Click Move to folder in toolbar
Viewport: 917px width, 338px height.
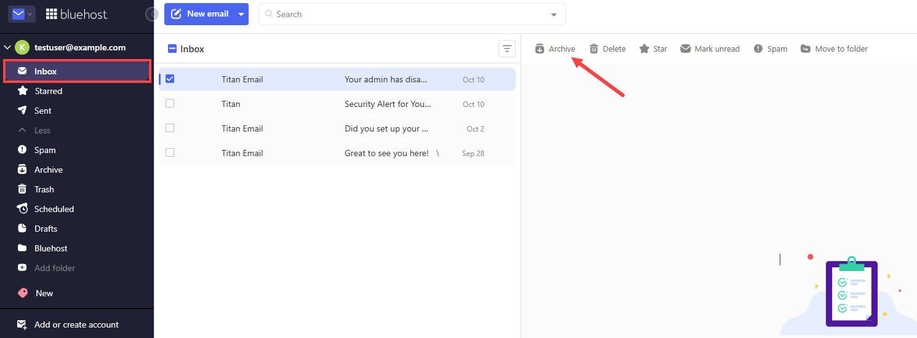click(834, 49)
